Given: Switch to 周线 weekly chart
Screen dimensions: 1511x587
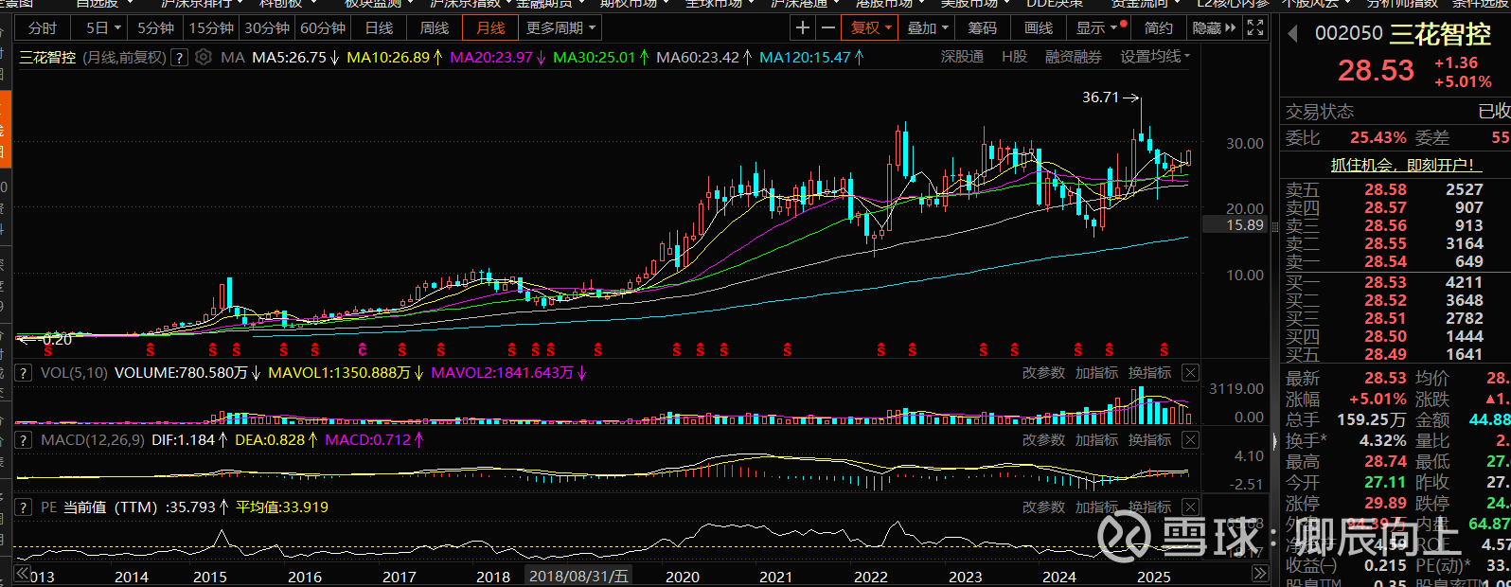Looking at the screenshot, I should pyautogui.click(x=435, y=27).
